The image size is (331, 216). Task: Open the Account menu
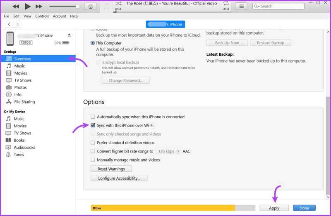click(59, 16)
